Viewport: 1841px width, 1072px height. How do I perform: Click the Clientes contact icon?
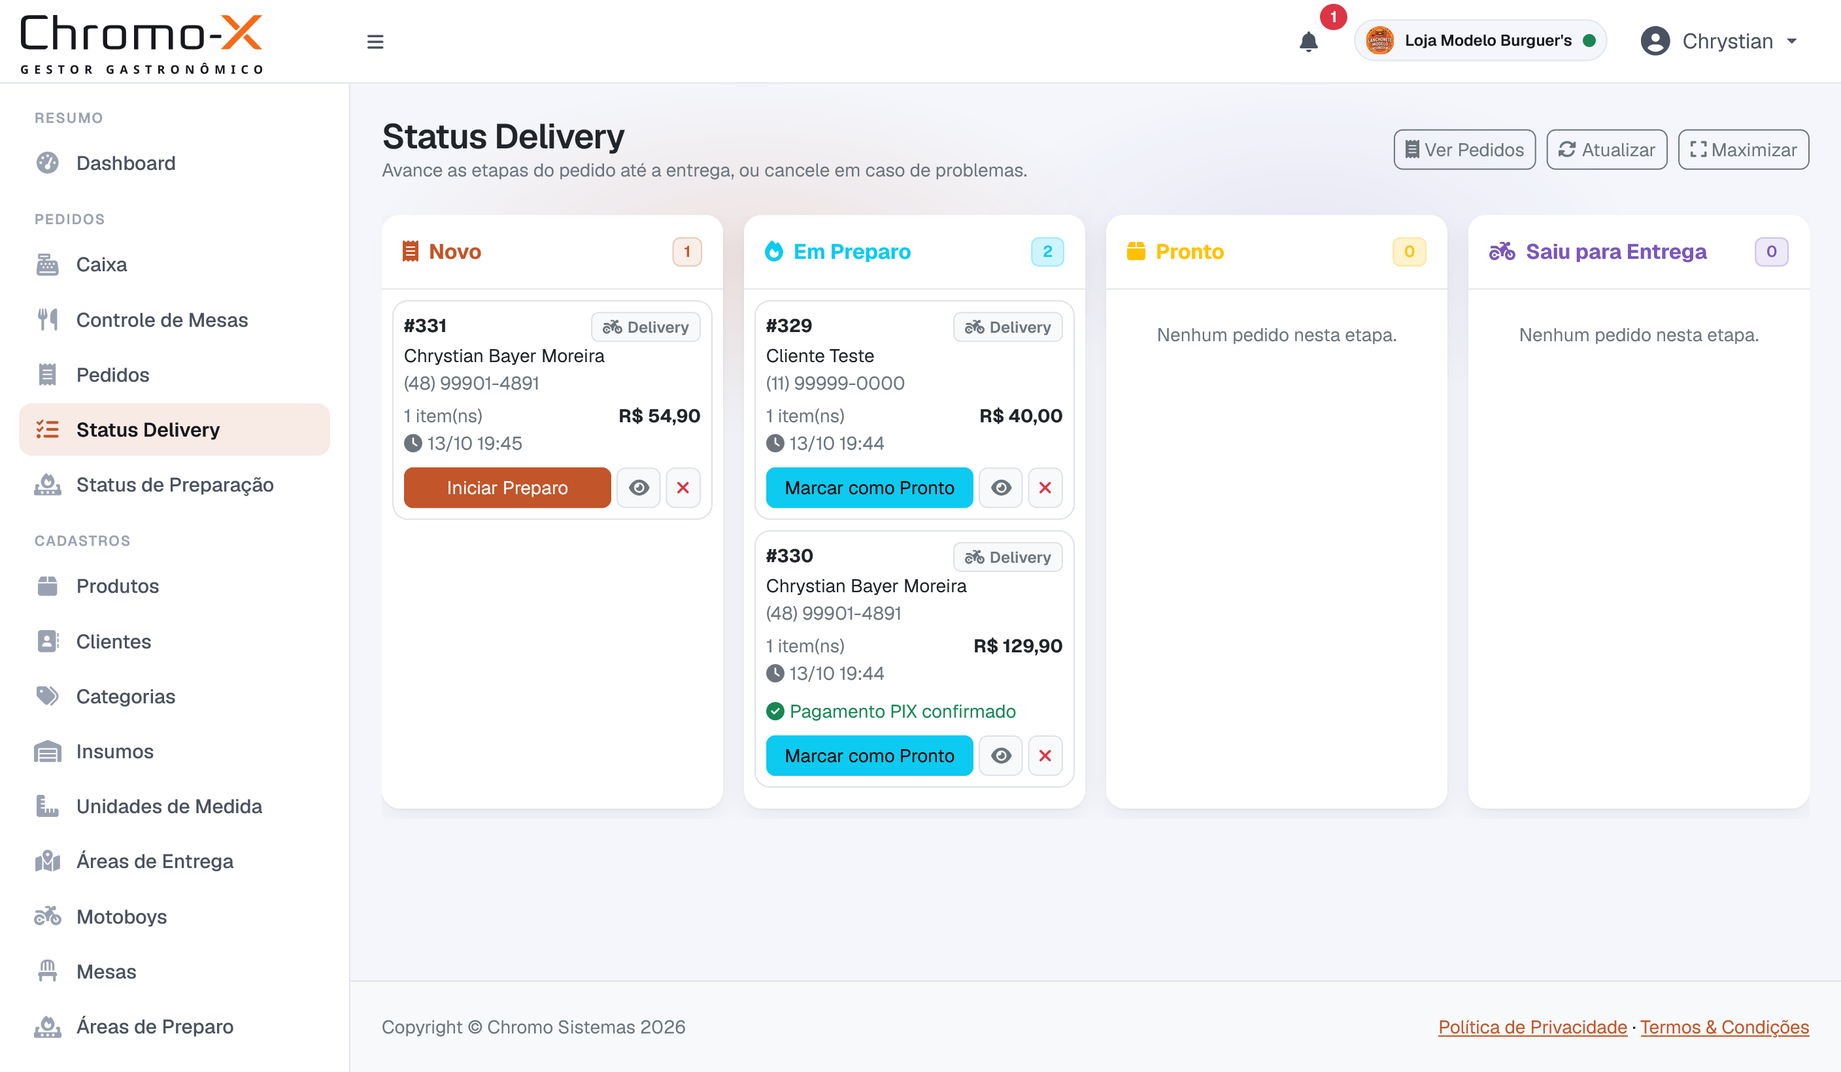tap(48, 641)
